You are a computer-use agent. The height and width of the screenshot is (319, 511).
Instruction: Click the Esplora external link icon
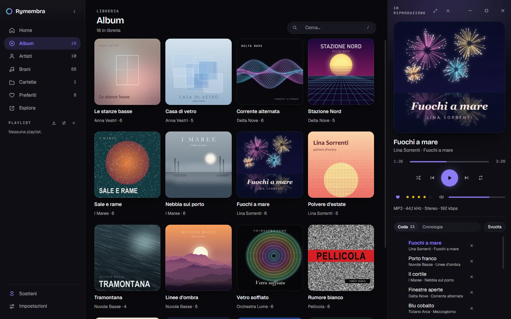(x=12, y=108)
